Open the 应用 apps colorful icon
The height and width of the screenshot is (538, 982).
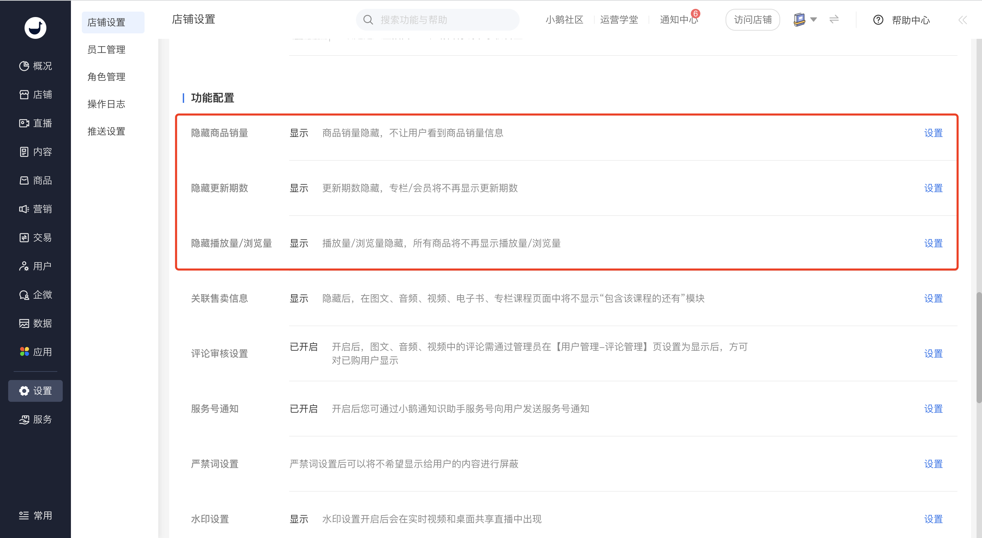[25, 351]
